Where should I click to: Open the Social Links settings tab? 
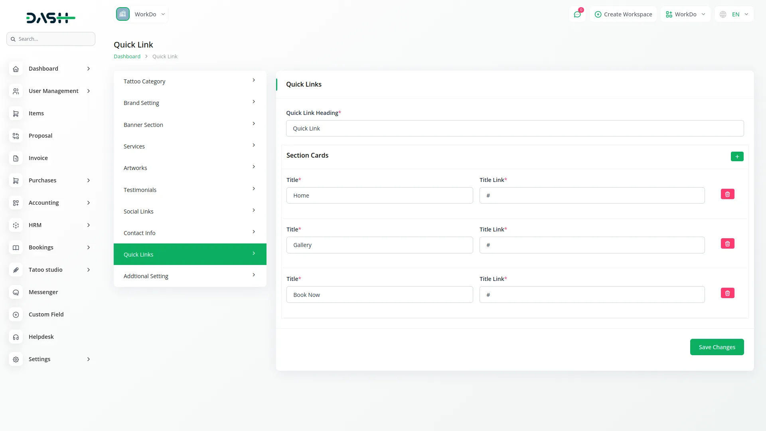pos(190,212)
